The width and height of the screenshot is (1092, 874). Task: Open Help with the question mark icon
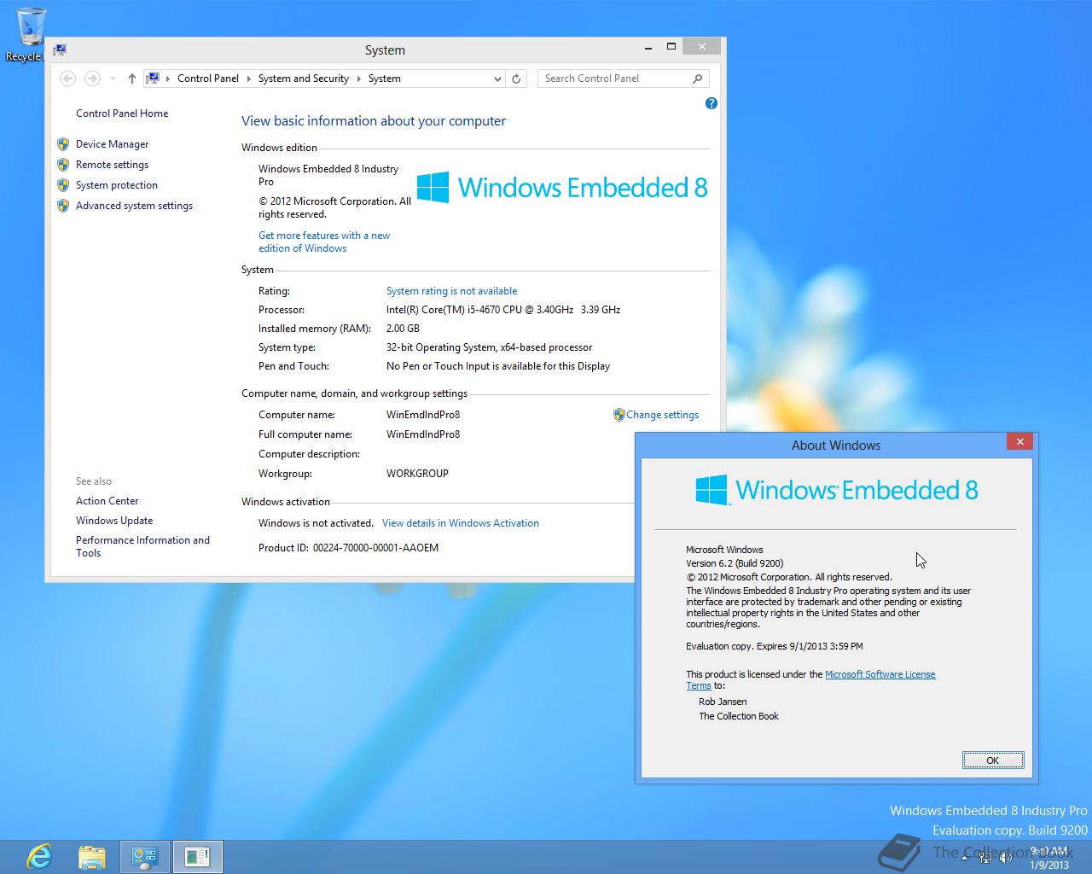(712, 103)
